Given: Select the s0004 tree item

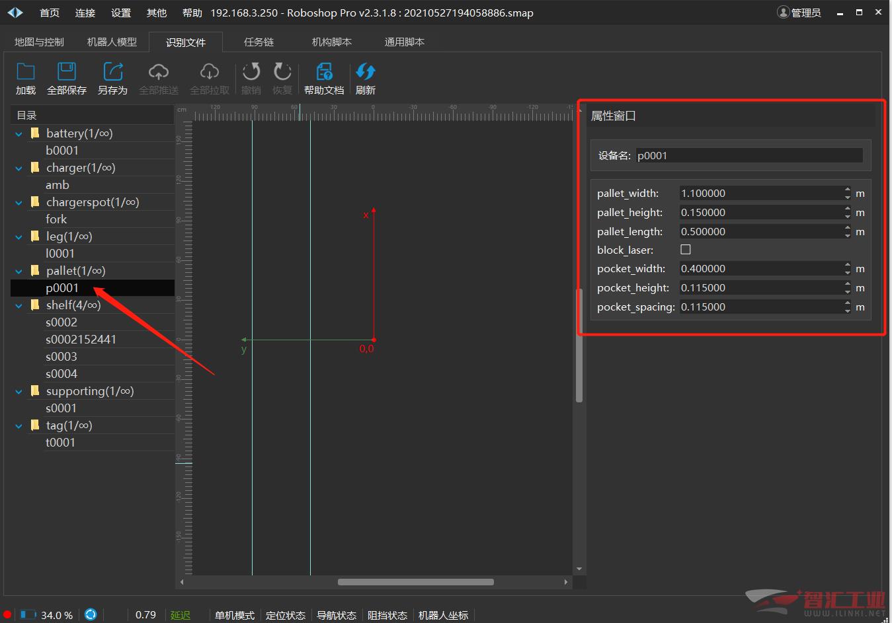Looking at the screenshot, I should pyautogui.click(x=61, y=373).
